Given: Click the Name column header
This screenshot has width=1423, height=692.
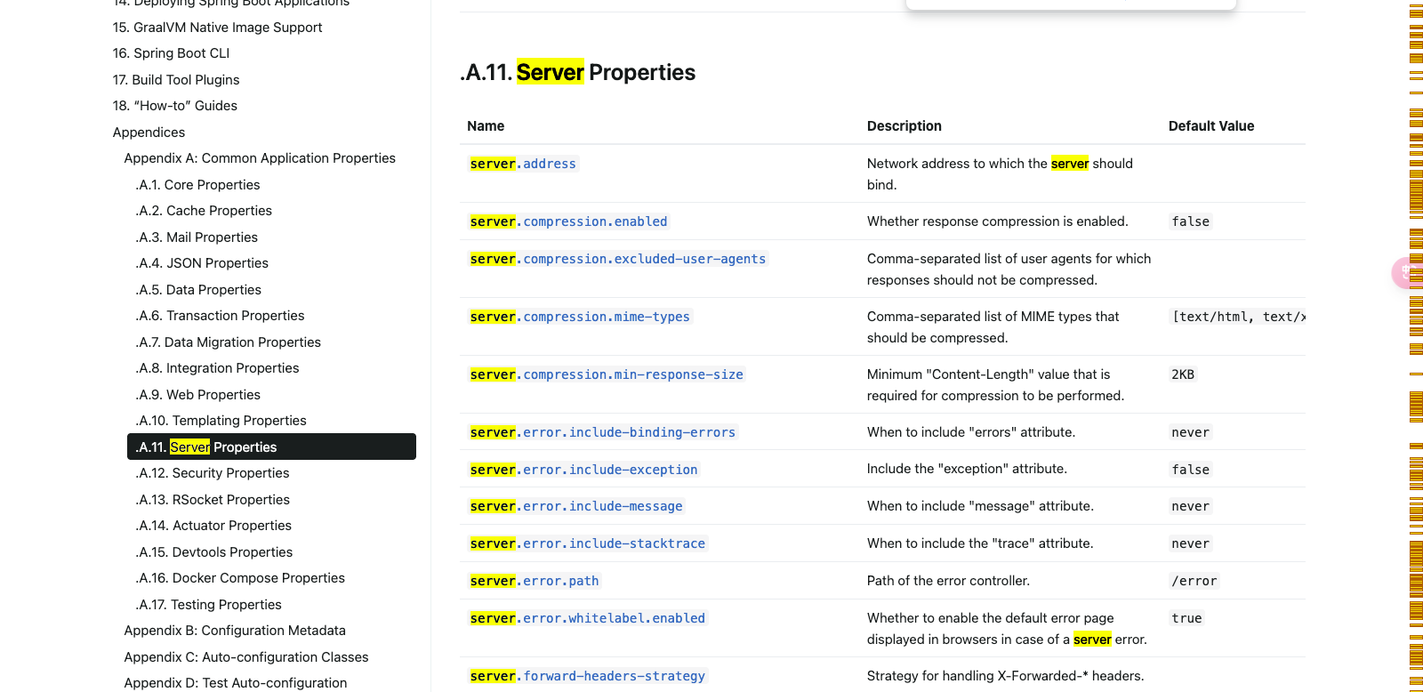Looking at the screenshot, I should coord(486,126).
